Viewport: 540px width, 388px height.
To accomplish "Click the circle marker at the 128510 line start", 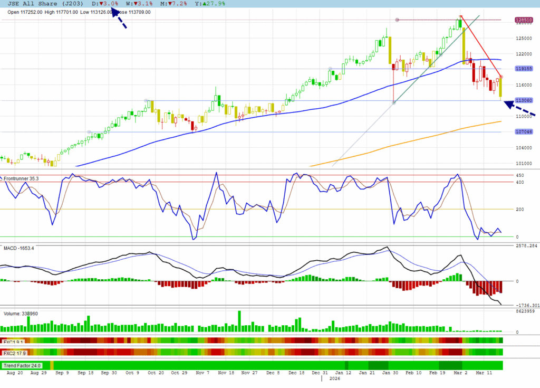I will coord(397,20).
